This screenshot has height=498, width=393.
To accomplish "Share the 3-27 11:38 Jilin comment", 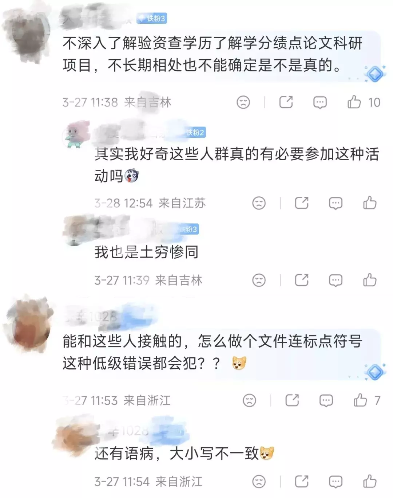I will [286, 102].
